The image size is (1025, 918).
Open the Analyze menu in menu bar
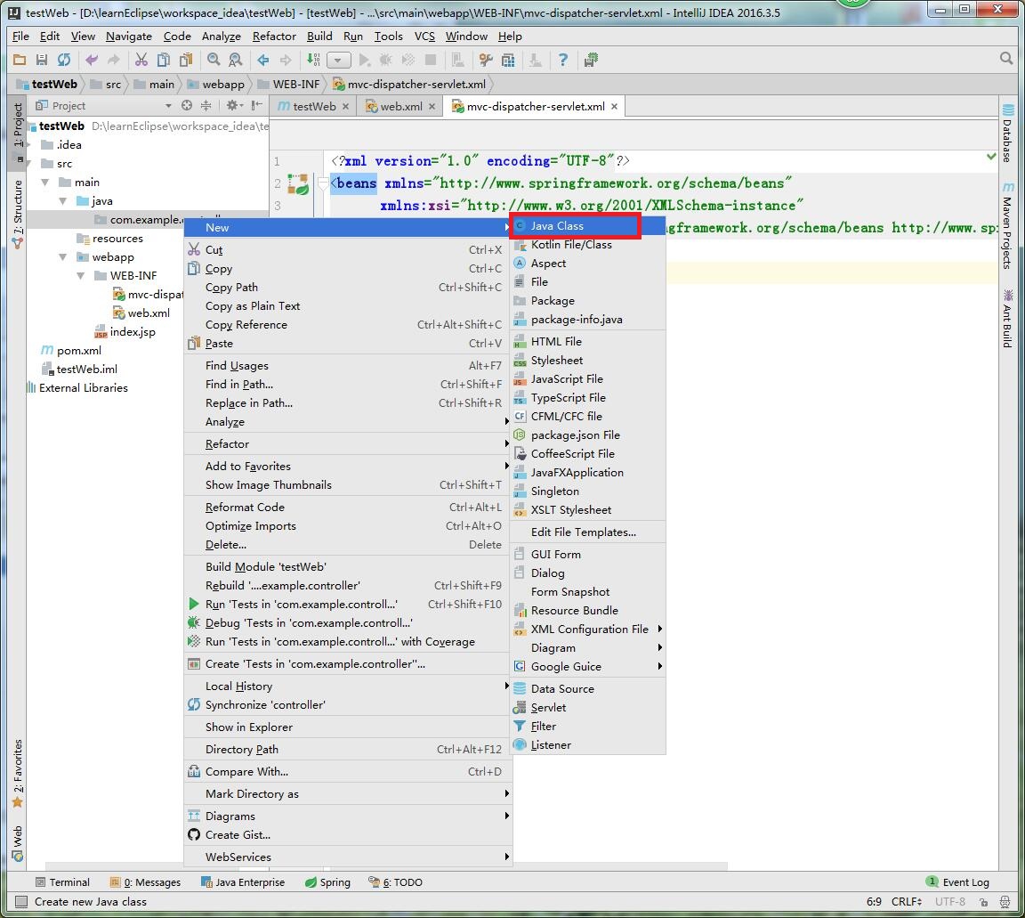pyautogui.click(x=221, y=36)
